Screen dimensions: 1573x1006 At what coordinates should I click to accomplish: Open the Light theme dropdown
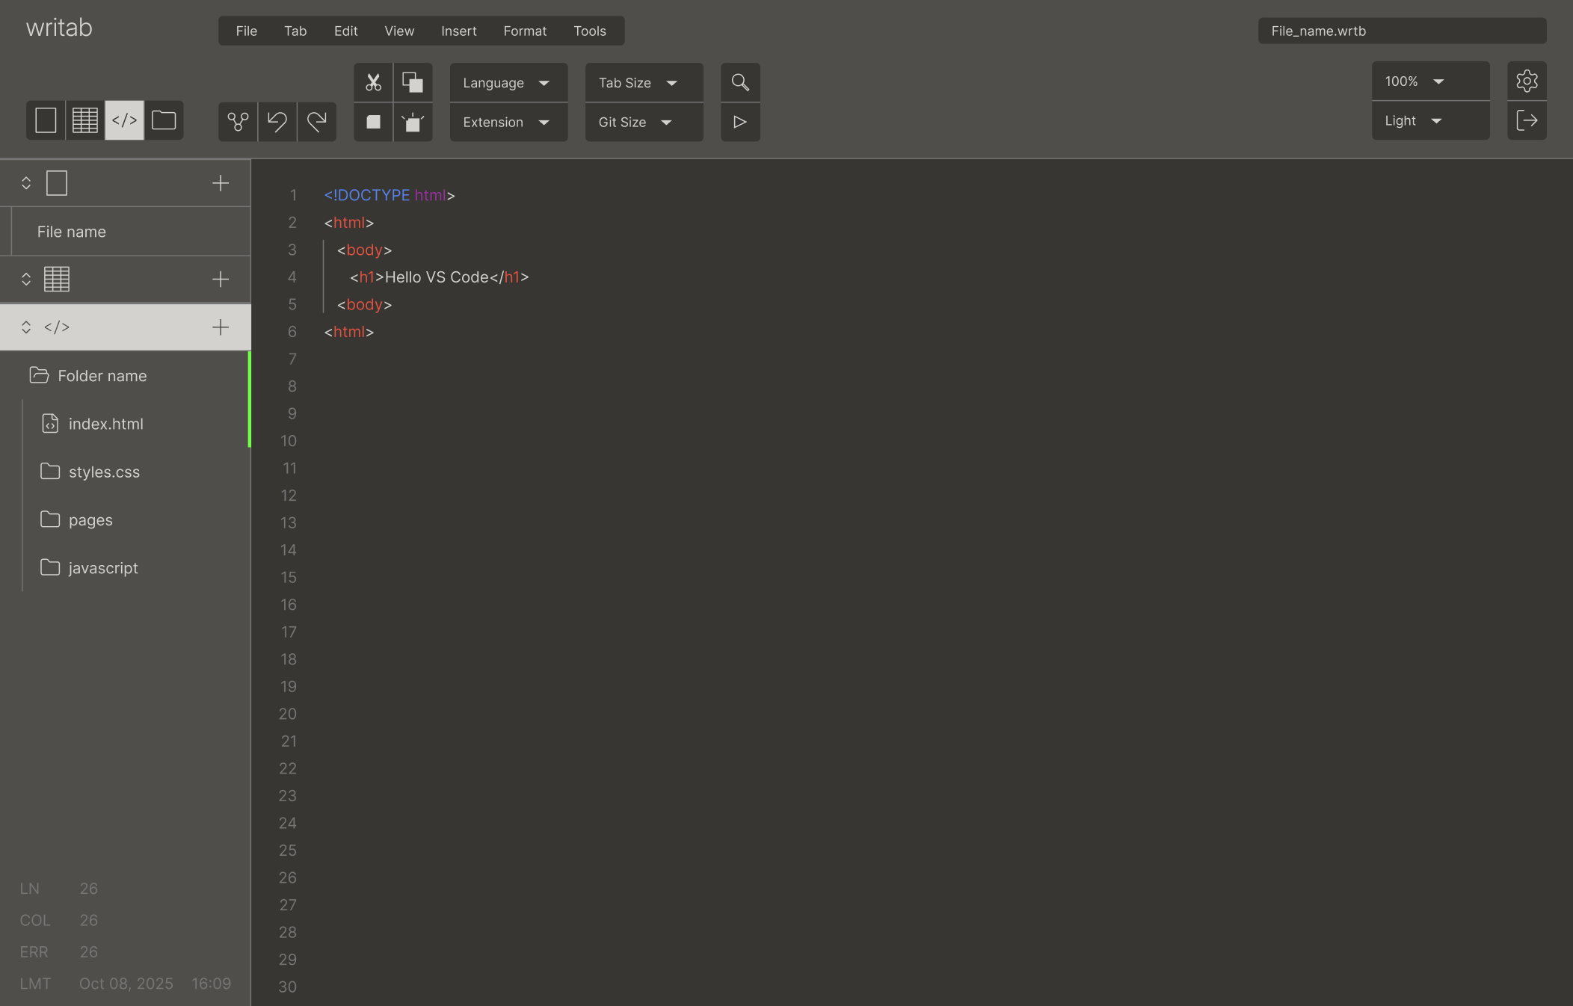1430,120
